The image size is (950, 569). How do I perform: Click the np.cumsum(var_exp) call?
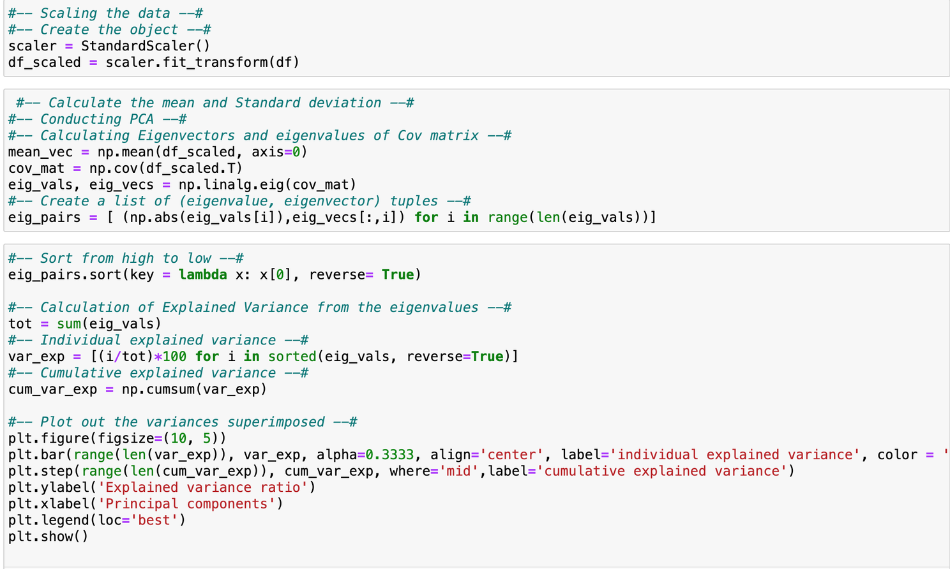[194, 389]
